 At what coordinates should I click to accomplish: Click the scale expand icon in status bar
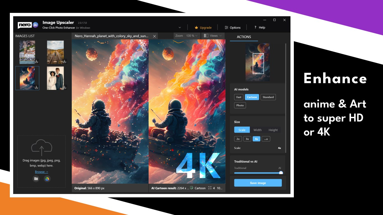coord(209,188)
